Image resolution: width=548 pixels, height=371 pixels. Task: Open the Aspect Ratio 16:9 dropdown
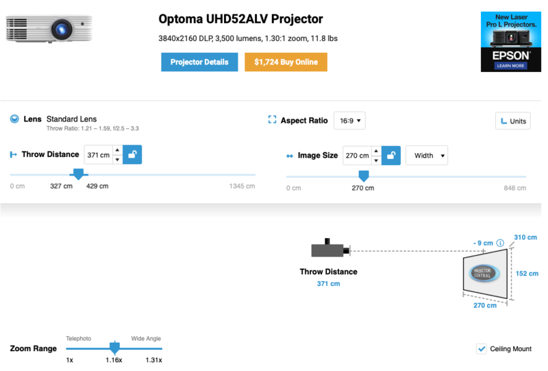[x=349, y=121]
